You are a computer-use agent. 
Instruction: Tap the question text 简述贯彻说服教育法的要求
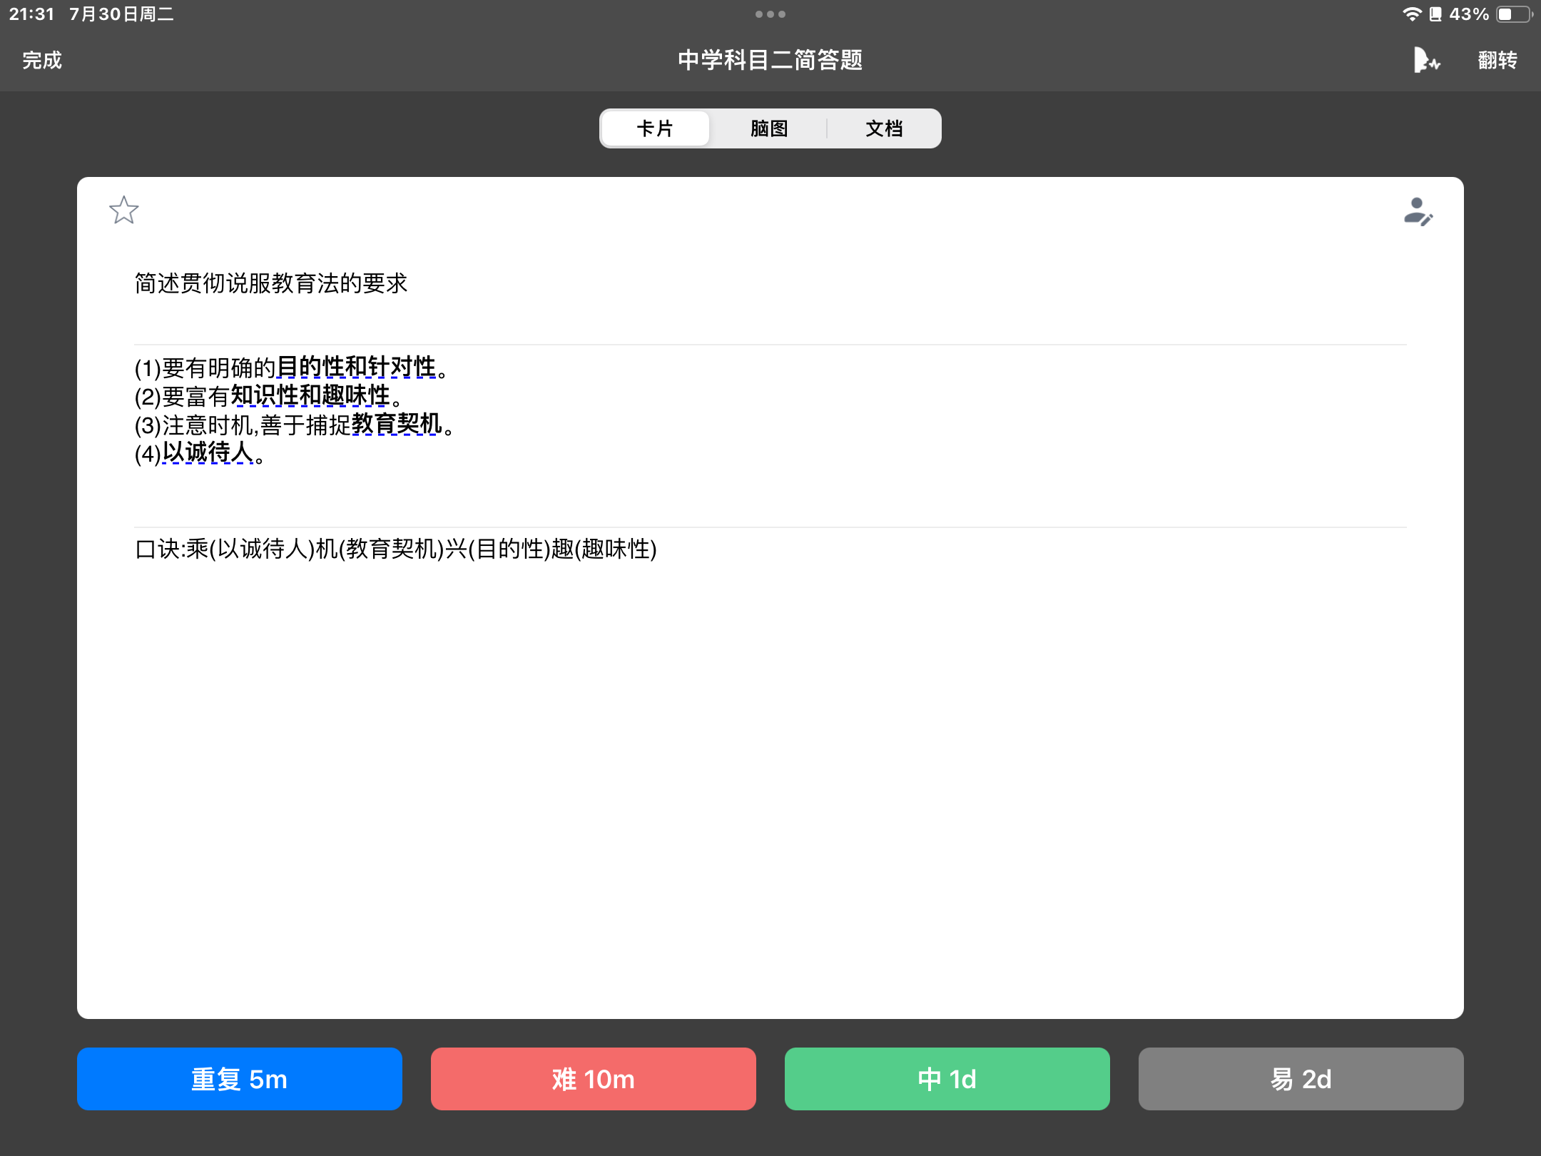click(271, 283)
